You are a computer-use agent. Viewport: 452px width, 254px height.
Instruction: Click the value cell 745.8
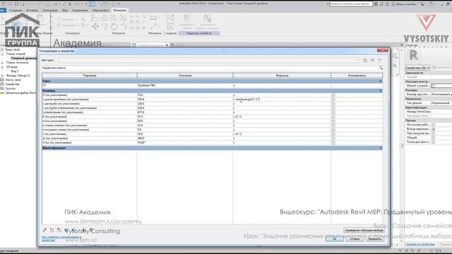[185, 99]
